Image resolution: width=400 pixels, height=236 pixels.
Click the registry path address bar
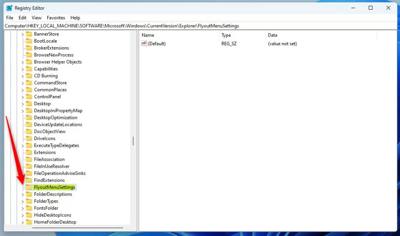[x=200, y=26]
